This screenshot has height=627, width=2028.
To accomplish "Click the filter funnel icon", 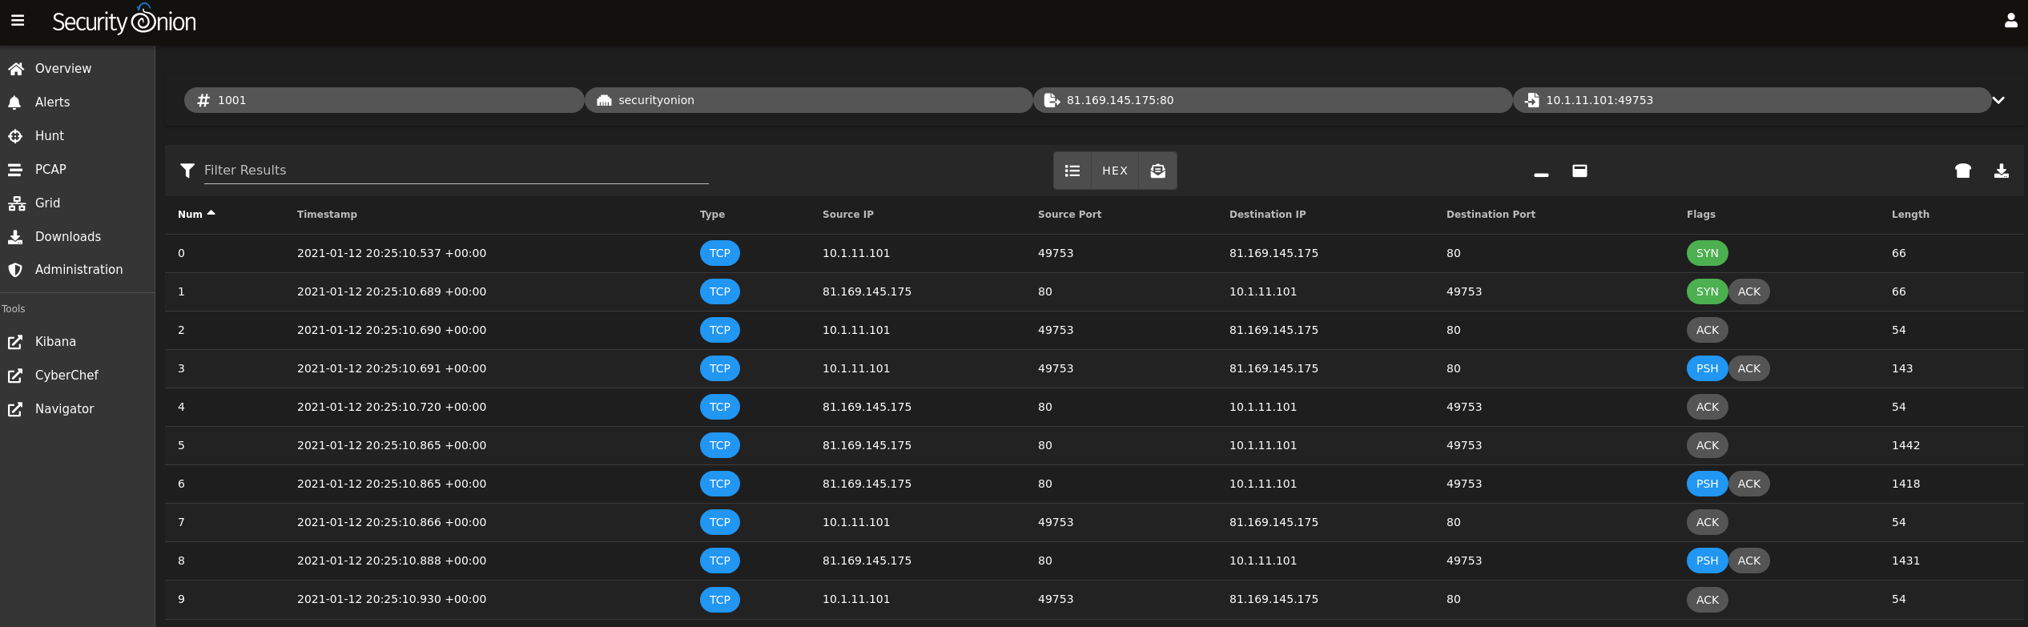I will 187,171.
